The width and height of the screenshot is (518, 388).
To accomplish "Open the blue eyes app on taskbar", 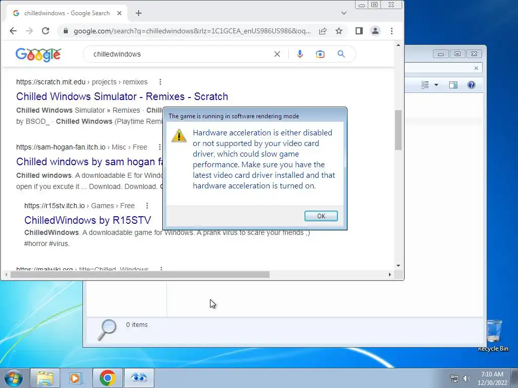I will click(x=139, y=378).
